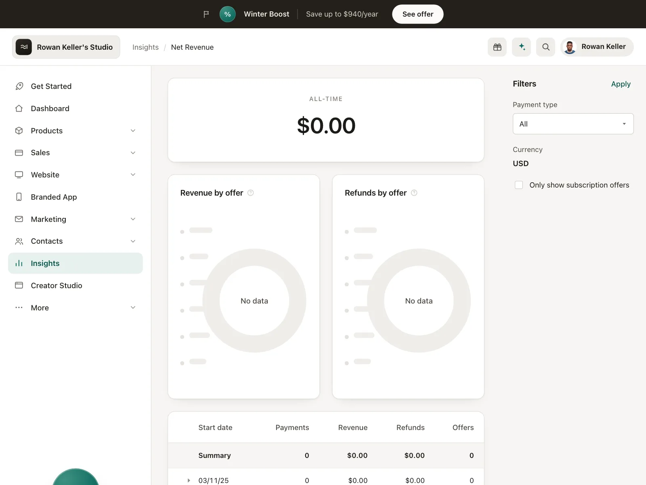
Task: Click the Refunds column header
Action: pyautogui.click(x=411, y=428)
